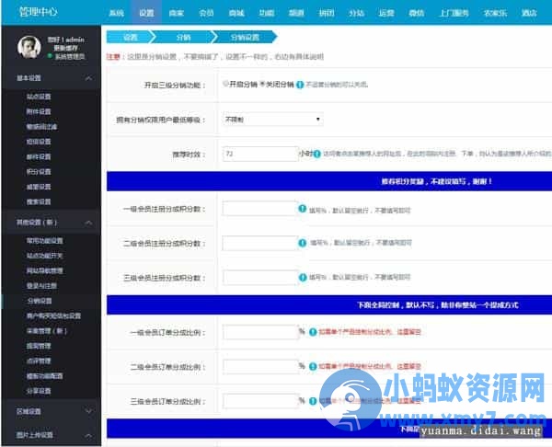Click the 二级会员订单分成比例 input field
Viewport: 552px width, 447px height.
pyautogui.click(x=260, y=366)
